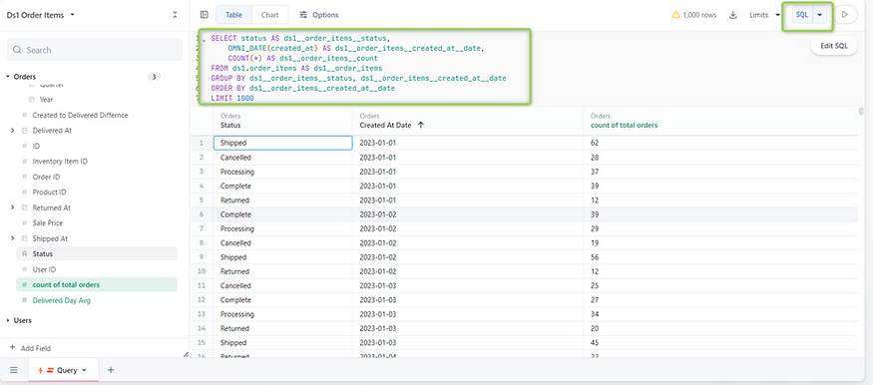Click the Add Field plus icon

click(x=12, y=348)
